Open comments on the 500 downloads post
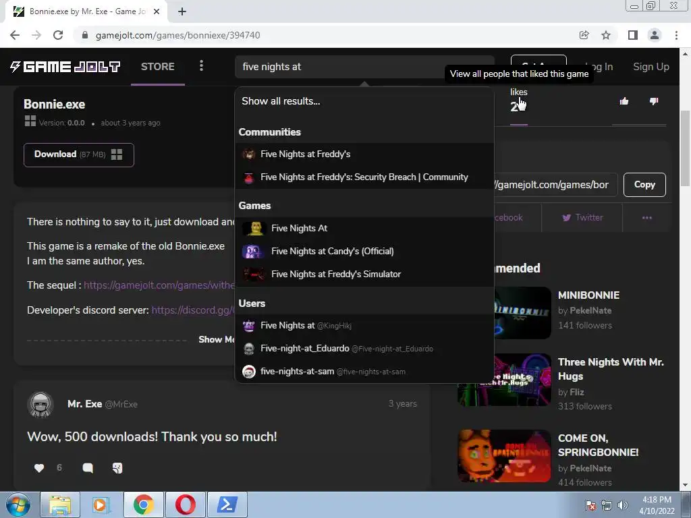691x518 pixels. click(x=88, y=468)
